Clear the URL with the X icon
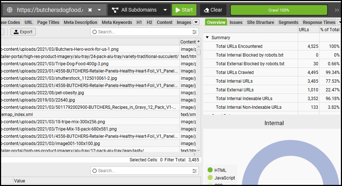The height and width of the screenshot is (186, 342). click(90, 10)
